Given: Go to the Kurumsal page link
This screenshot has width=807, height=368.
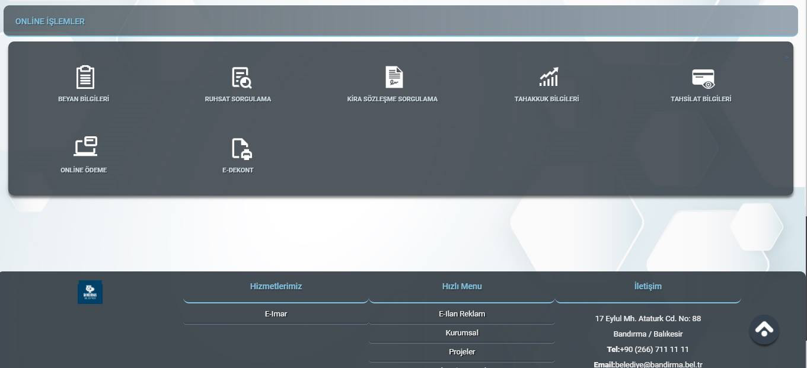Looking at the screenshot, I should [x=461, y=333].
